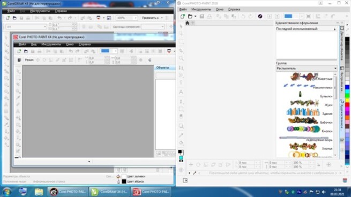This screenshot has width=351, height=197.
Task: Open the A4 page size dropdown
Action: (x=26, y=27)
